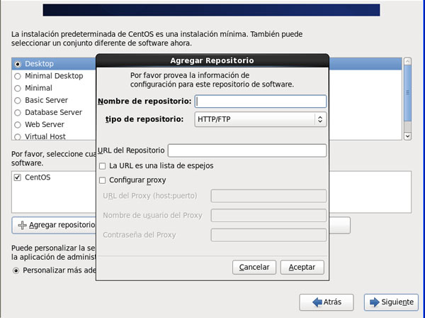Confirm with the Aceptar button
Screen dimensions: 425x318
302,268
